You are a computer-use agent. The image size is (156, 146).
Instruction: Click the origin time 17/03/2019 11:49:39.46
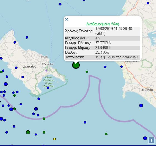pos(114,29)
